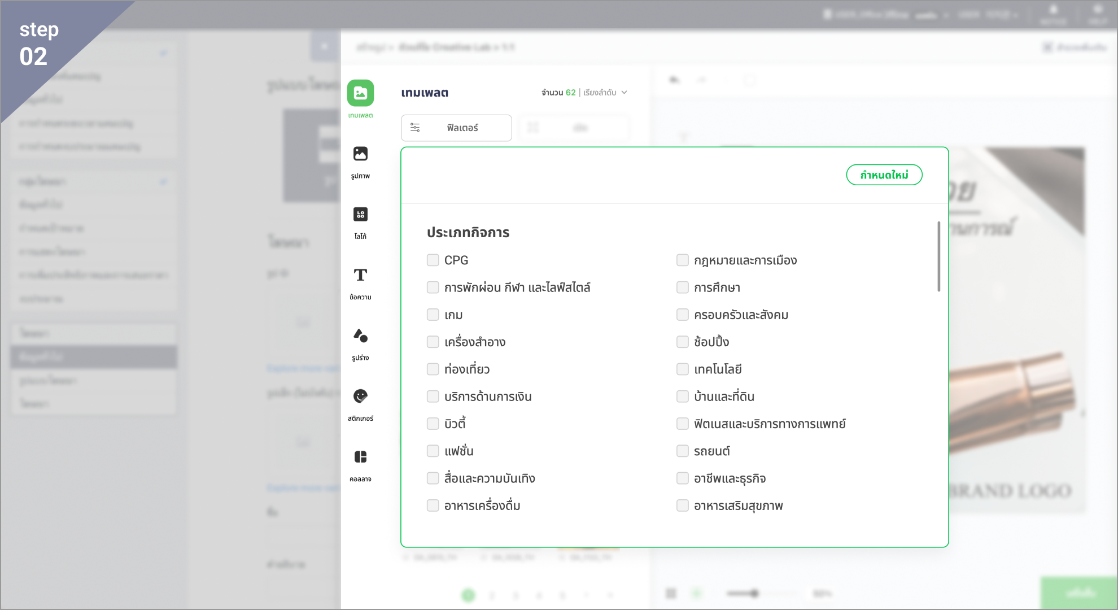Select the ข้อความ (Text) tool icon
The height and width of the screenshot is (610, 1118).
tap(360, 275)
